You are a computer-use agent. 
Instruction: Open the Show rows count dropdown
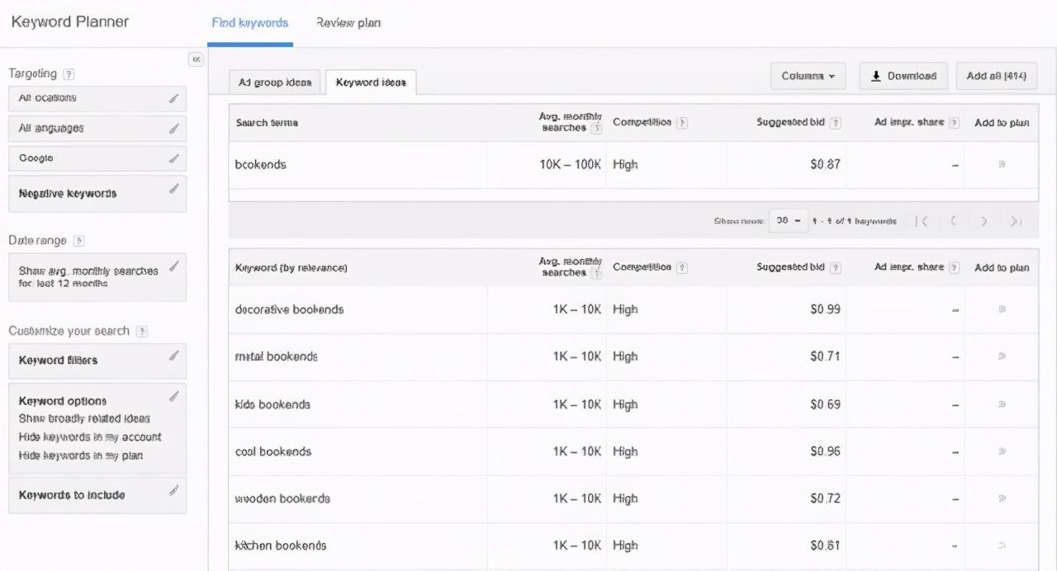(x=788, y=221)
